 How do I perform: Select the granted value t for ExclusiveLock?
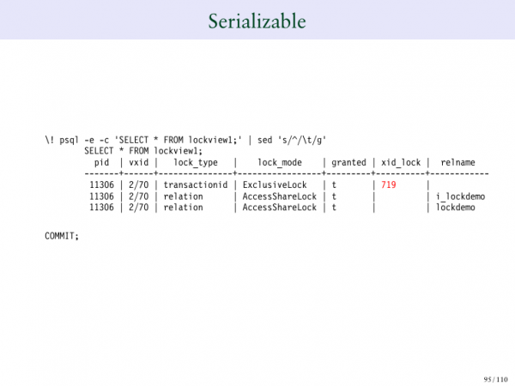[x=335, y=184]
